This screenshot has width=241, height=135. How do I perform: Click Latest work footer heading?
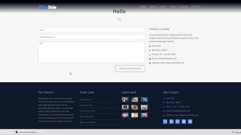[x=129, y=92]
